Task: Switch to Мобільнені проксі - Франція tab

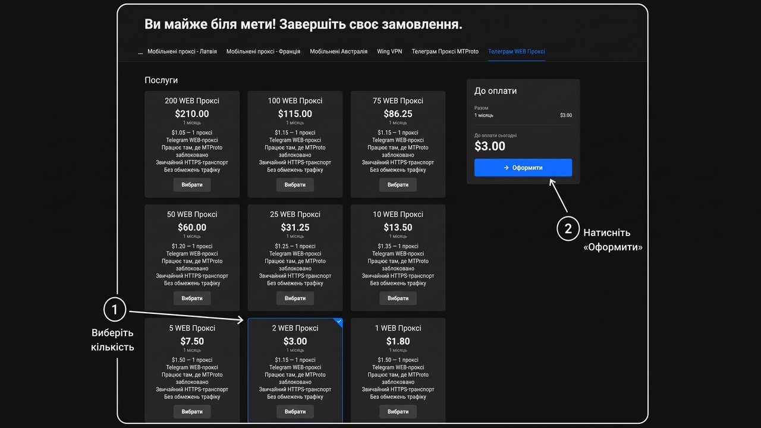Action: [263, 52]
